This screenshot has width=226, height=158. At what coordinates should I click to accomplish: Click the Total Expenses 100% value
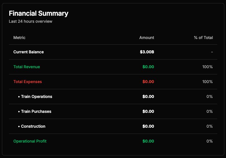coord(207,82)
